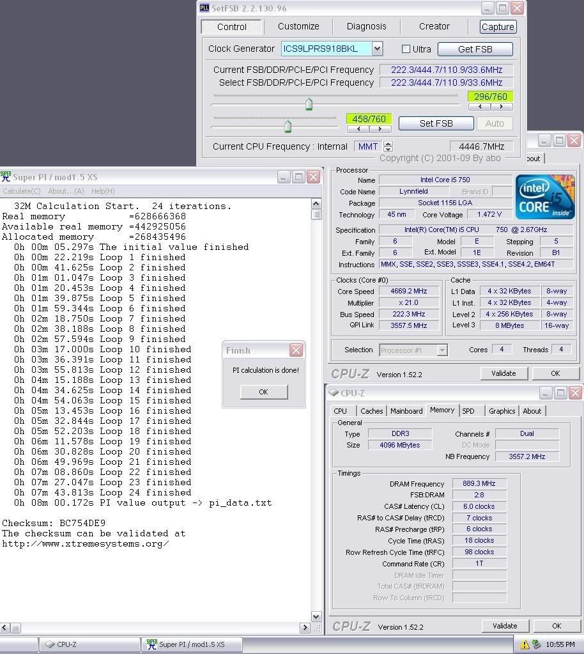
Task: Click the slider thumb for the 296/760 value
Action: [x=309, y=104]
